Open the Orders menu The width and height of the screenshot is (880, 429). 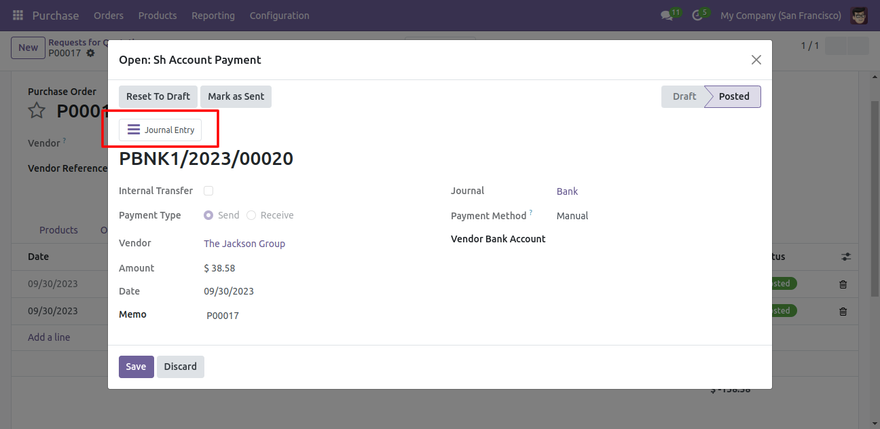(x=109, y=15)
